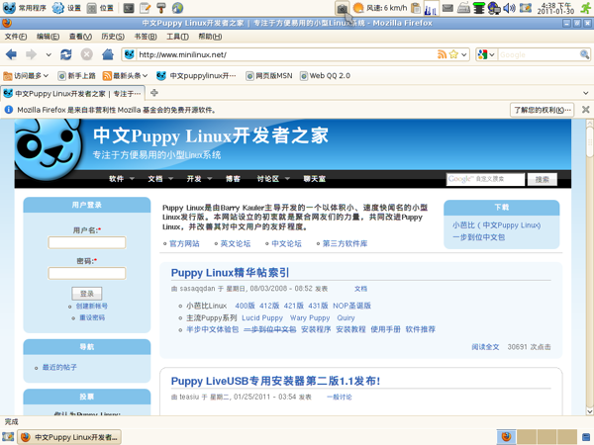Launch the terminal icon in the top panel
Image resolution: width=594 pixels, height=445 pixels.
(x=129, y=8)
